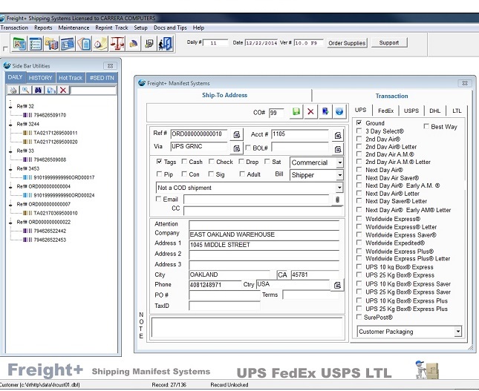The height and width of the screenshot is (391, 479).
Task: Click the folder and books toolbar icon
Action: tap(51, 44)
